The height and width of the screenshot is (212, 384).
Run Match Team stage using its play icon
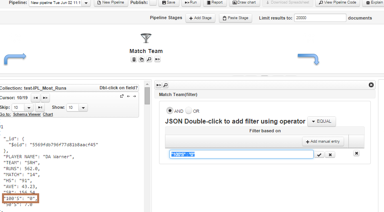pos(157,59)
